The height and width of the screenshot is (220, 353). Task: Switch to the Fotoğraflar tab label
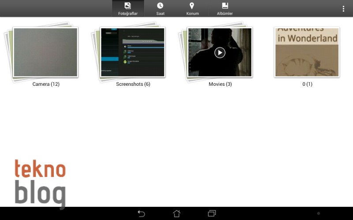pyautogui.click(x=128, y=14)
